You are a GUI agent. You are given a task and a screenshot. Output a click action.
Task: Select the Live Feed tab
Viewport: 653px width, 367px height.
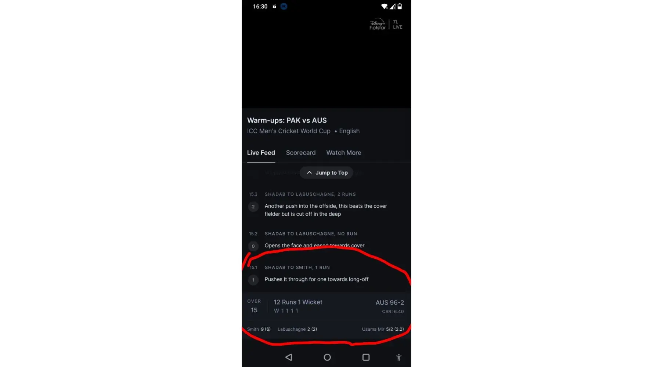pyautogui.click(x=261, y=153)
